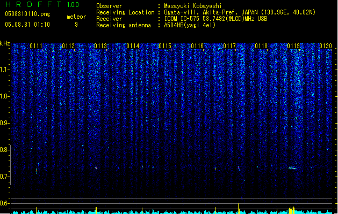The width and height of the screenshot is (338, 214).
Task: Click the Ogata-vill. Akita-Pref. JAPAN location text
Action: pos(240,12)
